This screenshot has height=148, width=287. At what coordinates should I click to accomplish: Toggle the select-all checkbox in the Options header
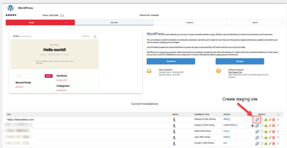(278, 114)
